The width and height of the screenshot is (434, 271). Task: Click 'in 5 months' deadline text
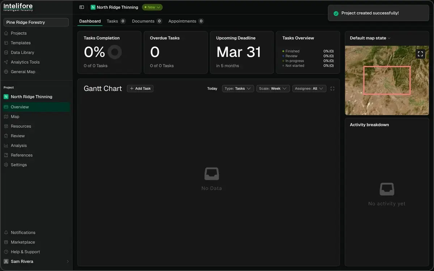pos(227,66)
